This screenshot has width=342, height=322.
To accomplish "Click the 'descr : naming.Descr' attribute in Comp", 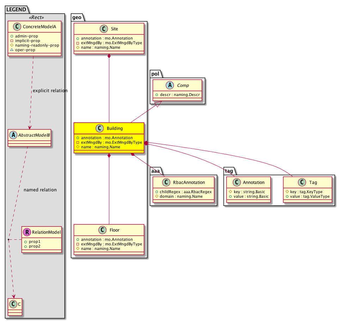I will (x=177, y=95).
